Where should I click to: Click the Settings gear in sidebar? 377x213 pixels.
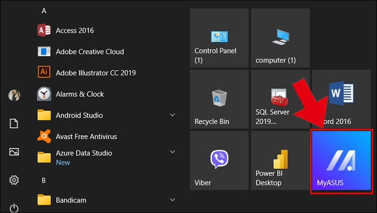pos(14,180)
